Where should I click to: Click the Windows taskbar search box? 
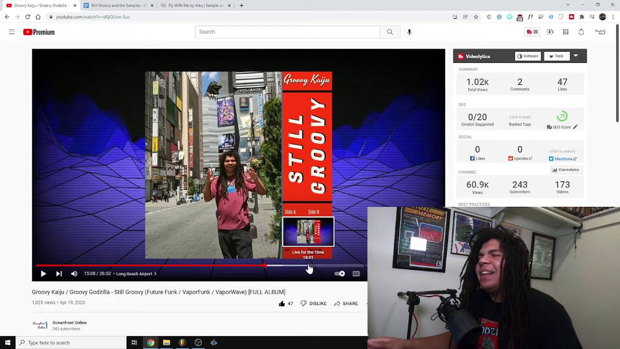[70, 343]
